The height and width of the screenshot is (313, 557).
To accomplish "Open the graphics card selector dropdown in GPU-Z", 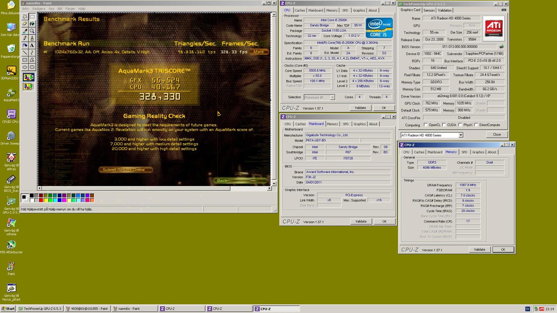I will [461, 135].
